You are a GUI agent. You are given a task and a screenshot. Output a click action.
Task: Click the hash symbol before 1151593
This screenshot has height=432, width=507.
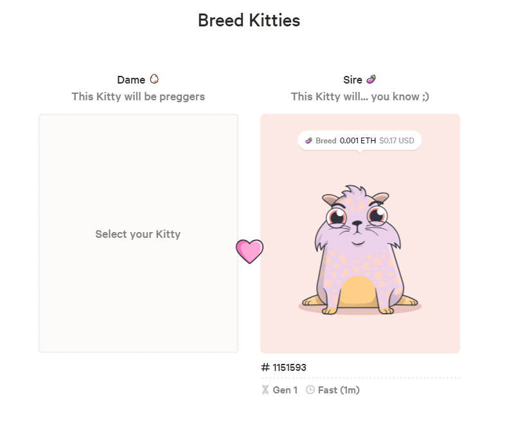coord(265,367)
